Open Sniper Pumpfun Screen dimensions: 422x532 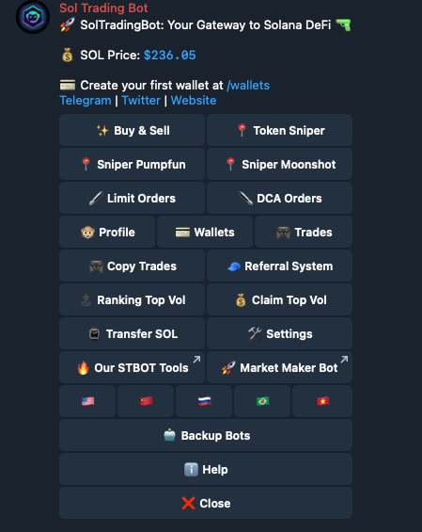coord(133,164)
